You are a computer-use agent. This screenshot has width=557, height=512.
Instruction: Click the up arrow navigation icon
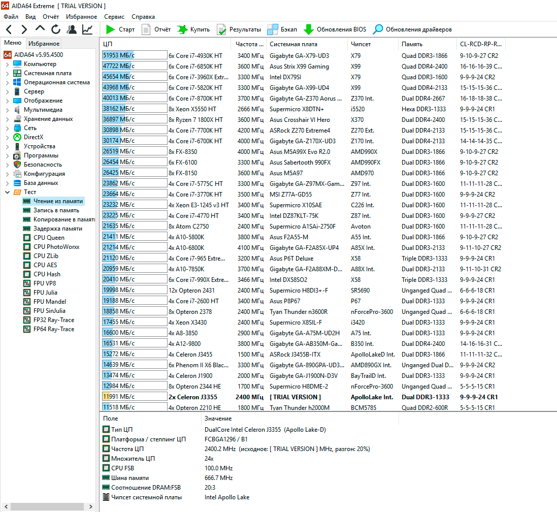click(x=40, y=29)
